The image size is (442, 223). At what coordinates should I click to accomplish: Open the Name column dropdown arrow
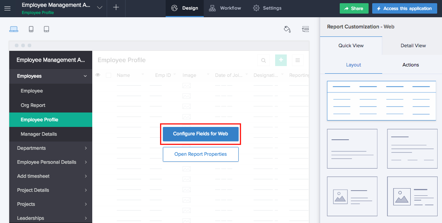tap(143, 74)
